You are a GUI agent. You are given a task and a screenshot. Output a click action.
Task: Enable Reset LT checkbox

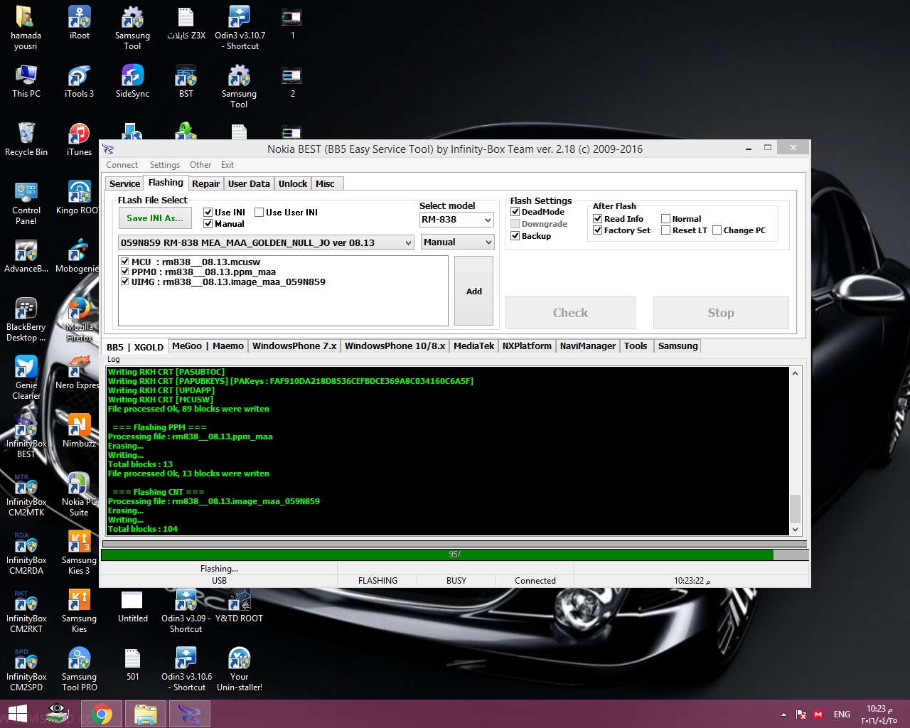pyautogui.click(x=666, y=230)
